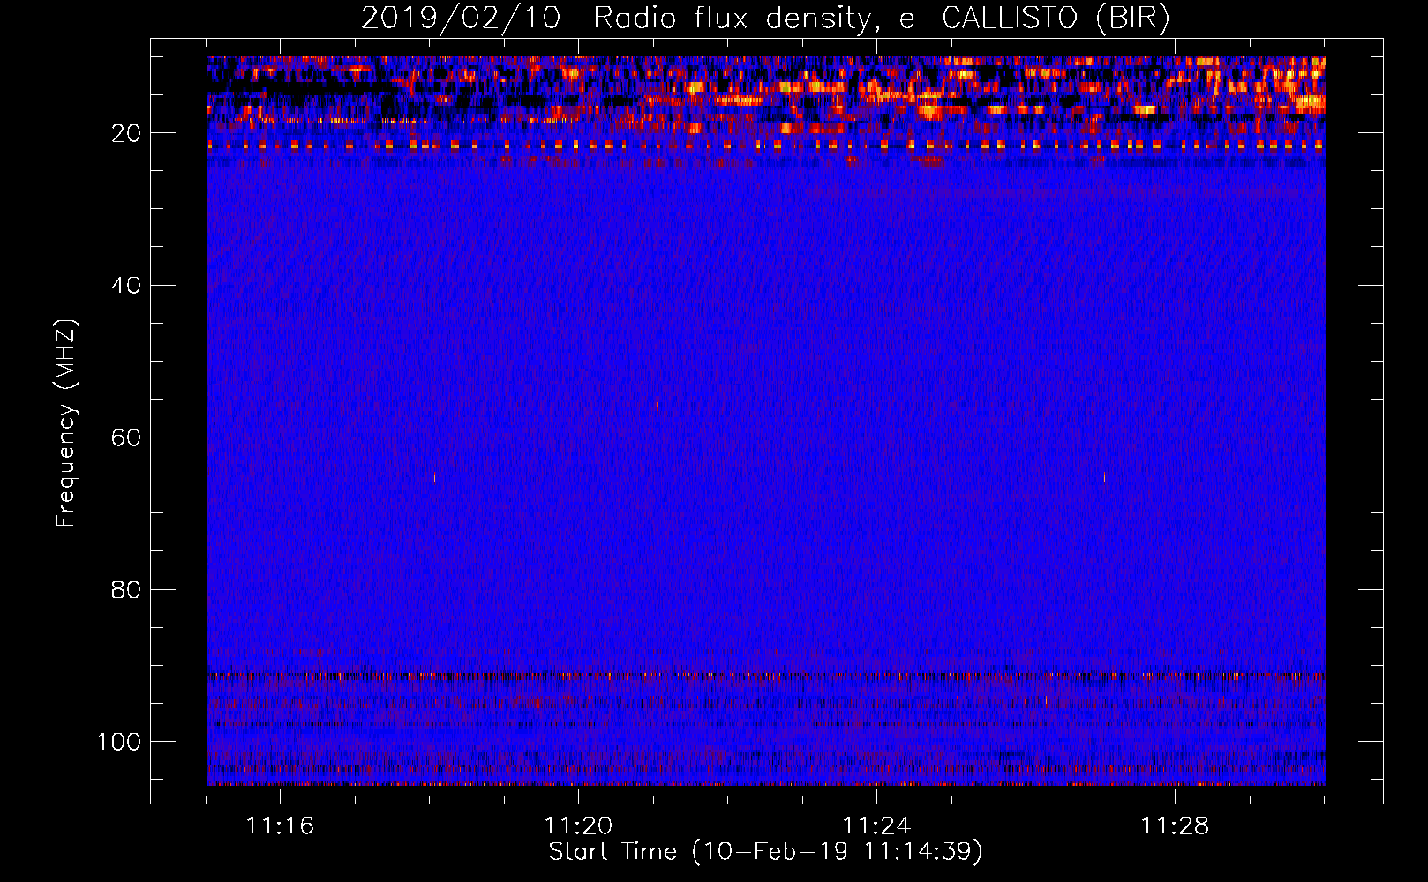This screenshot has width=1428, height=882.
Task: Click the "Start Time (10-Feb-19 11:14:39)" label
Action: coord(765,852)
